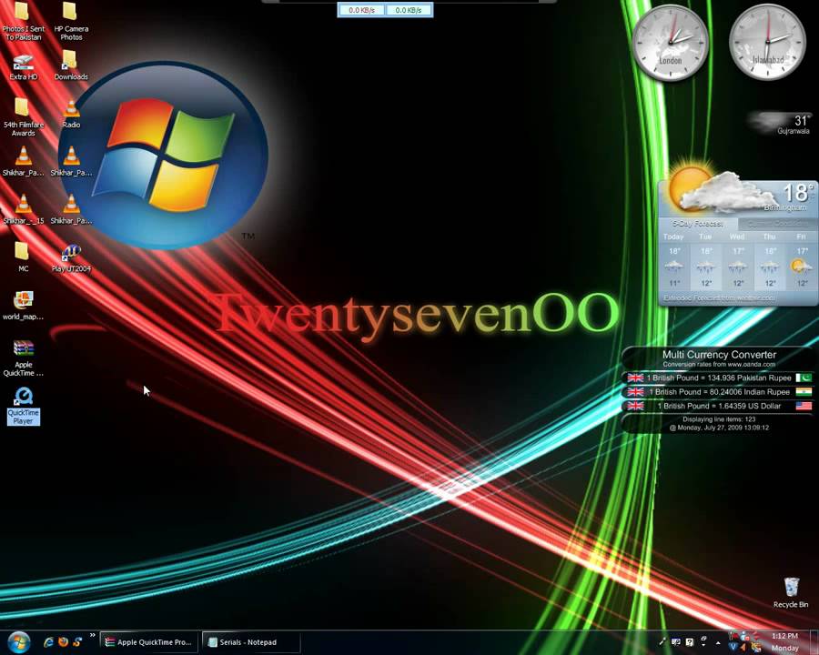Select the Shikhar_-_15 VLC file

[23, 209]
